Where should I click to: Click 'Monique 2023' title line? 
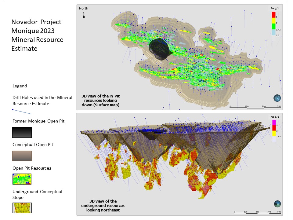coord(33,31)
